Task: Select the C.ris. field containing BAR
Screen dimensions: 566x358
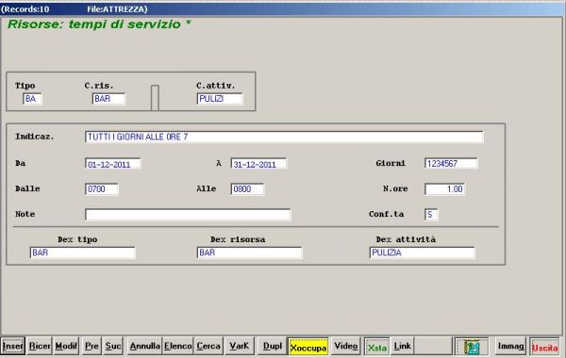Action: [x=108, y=99]
